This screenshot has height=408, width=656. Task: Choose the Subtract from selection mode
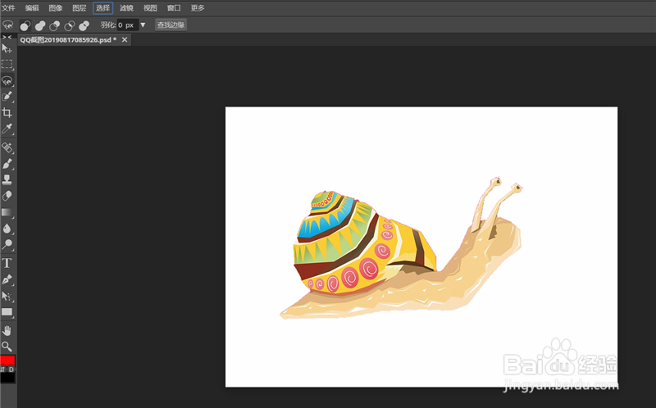55,25
